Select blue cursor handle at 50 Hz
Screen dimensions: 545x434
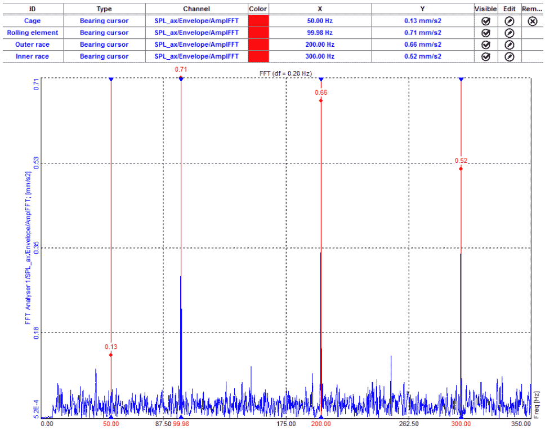(x=111, y=79)
